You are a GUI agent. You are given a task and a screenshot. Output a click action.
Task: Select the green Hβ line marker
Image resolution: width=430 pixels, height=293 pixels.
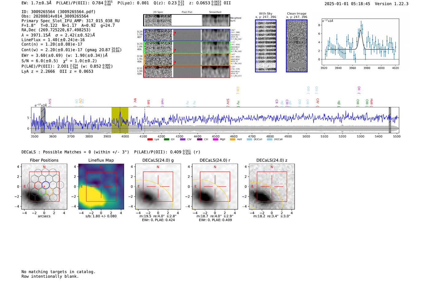tap(339, 104)
